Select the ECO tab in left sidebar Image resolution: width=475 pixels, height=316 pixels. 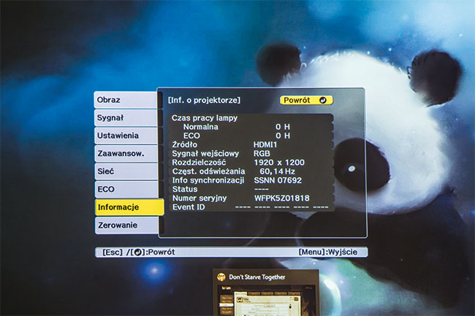(124, 189)
